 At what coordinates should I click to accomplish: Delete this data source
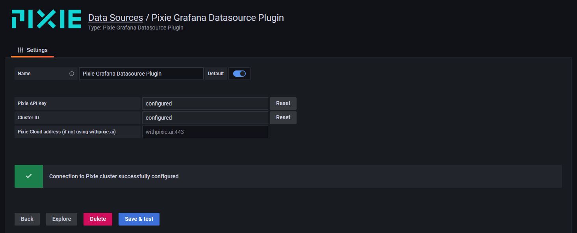point(98,219)
